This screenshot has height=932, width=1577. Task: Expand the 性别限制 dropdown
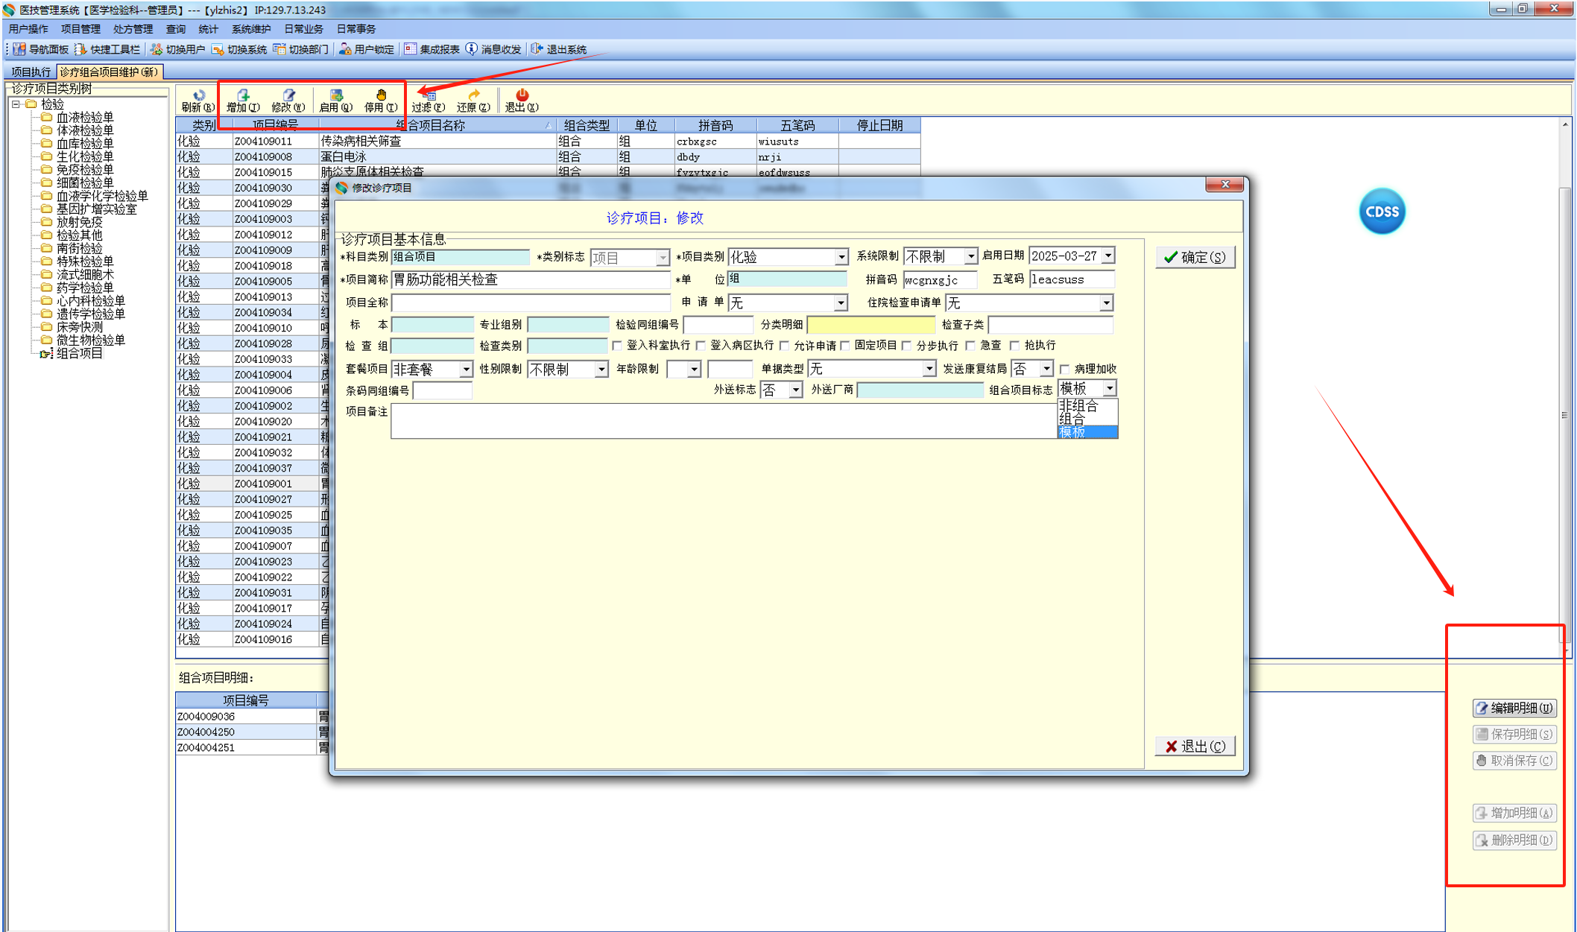click(601, 370)
